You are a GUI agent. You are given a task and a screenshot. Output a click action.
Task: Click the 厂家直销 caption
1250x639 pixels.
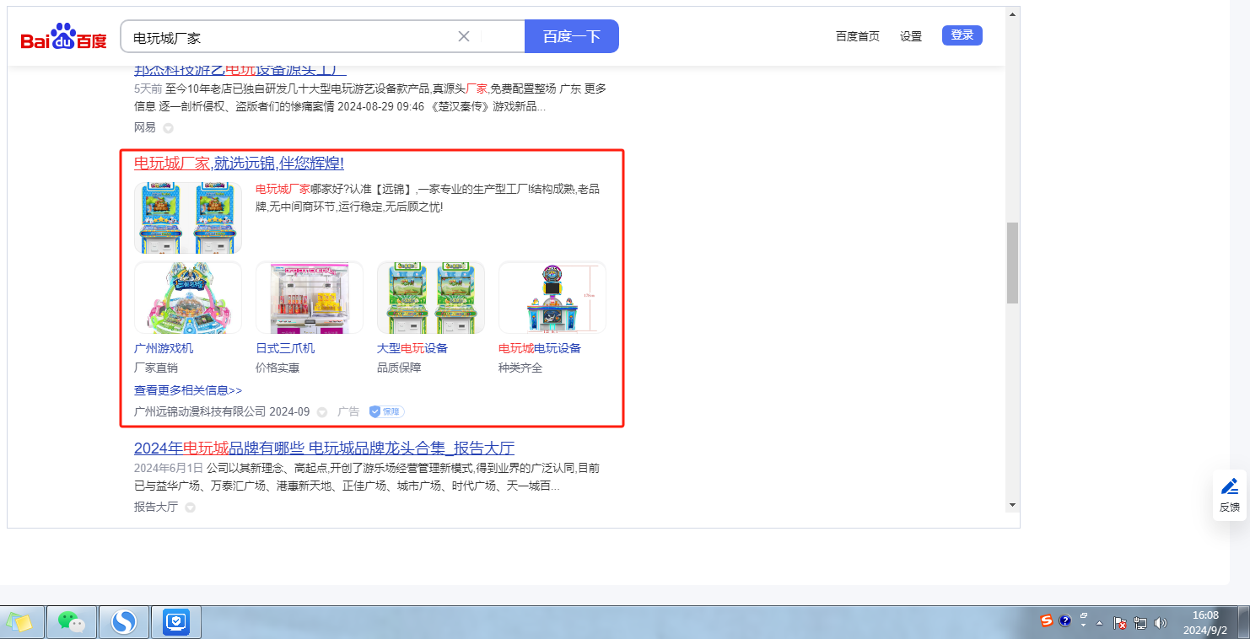(156, 368)
